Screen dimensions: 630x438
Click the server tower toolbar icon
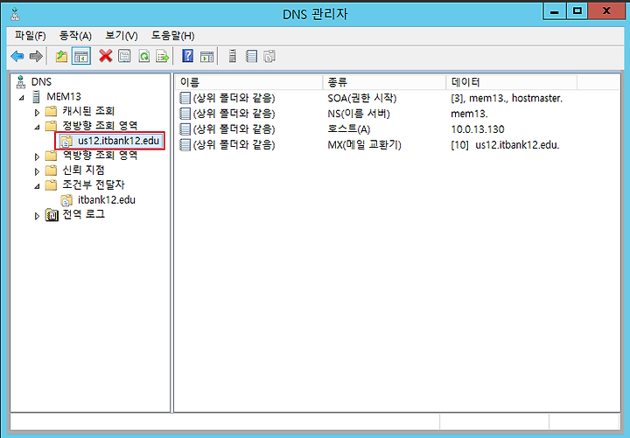(232, 56)
